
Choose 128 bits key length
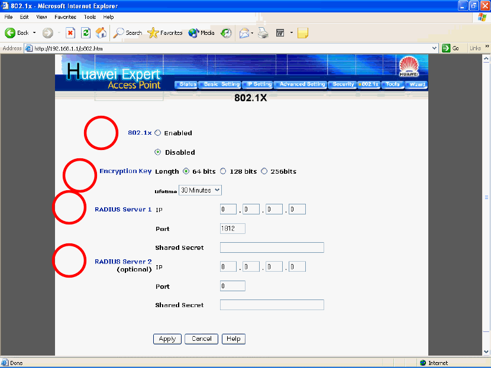223,171
